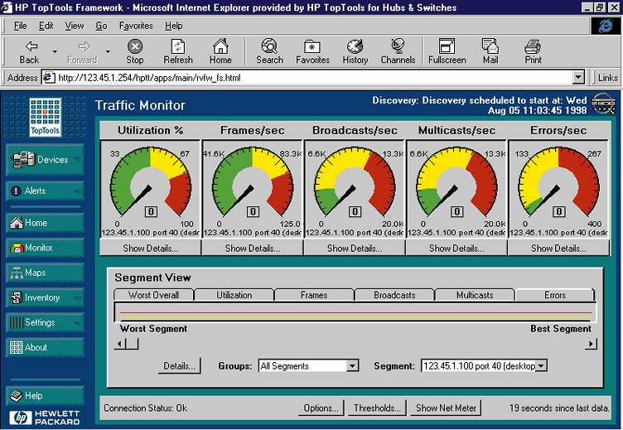Expand the Back button history arrow
Image resolution: width=623 pixels, height=430 pixels.
[55, 51]
